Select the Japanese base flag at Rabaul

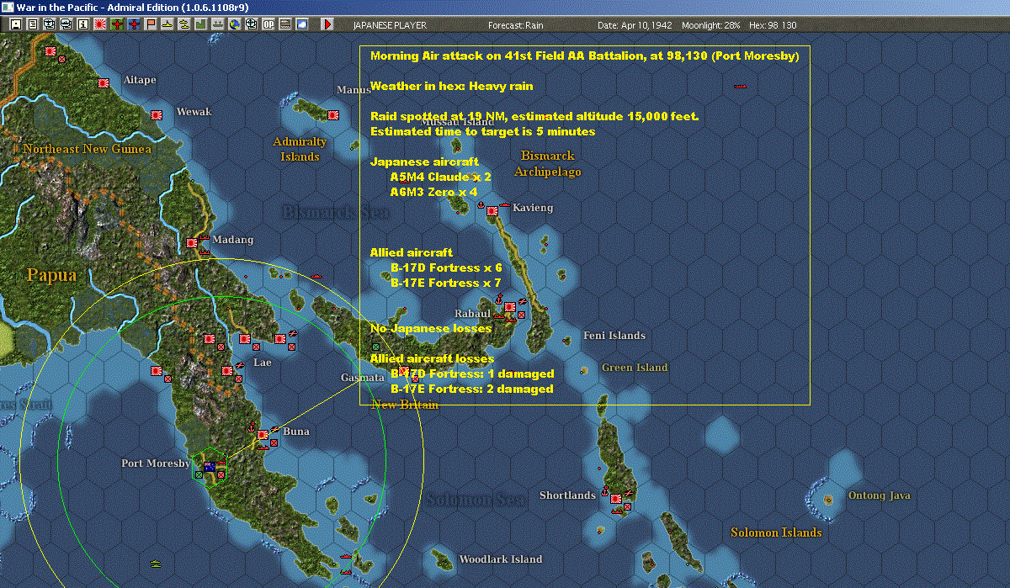coord(509,309)
